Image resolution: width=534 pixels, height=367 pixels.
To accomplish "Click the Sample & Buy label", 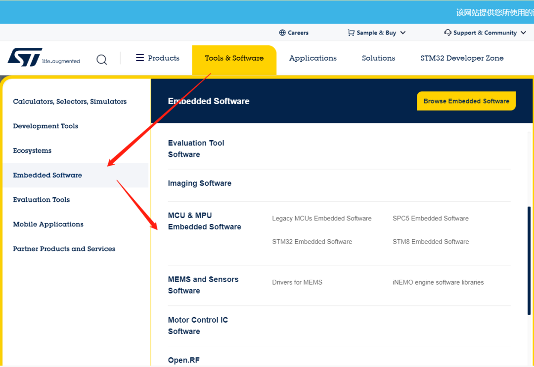I will click(376, 33).
